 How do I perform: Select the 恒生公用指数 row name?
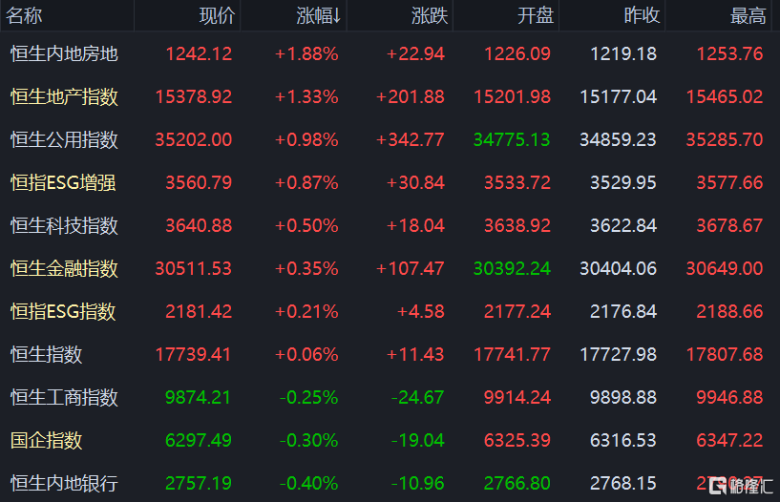64,139
